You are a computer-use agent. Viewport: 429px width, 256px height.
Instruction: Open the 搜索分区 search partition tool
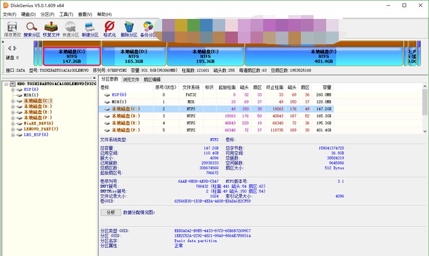[x=32, y=28]
